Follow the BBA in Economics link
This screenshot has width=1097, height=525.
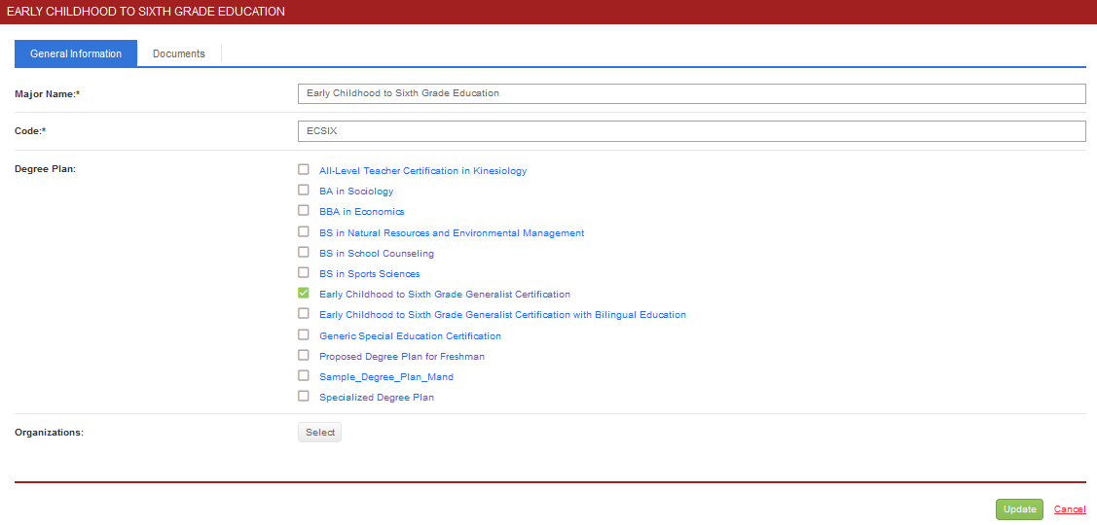click(x=362, y=211)
